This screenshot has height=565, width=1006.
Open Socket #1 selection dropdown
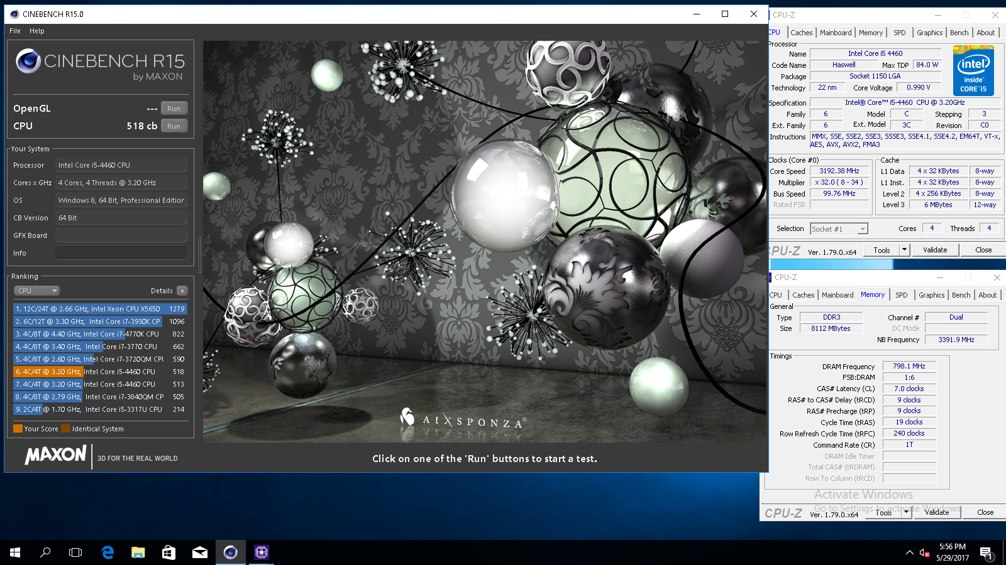(x=839, y=229)
